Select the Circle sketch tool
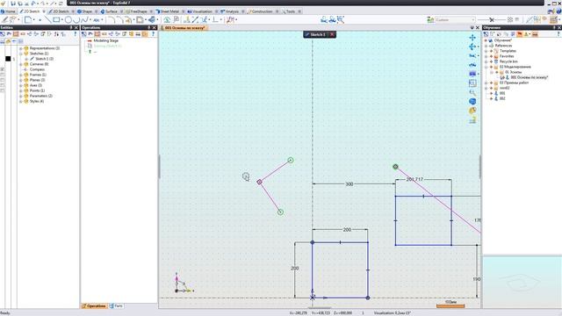This screenshot has width=562, height=316. (x=68, y=19)
